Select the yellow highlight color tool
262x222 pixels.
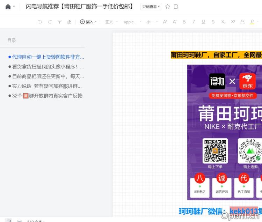(x=252, y=22)
